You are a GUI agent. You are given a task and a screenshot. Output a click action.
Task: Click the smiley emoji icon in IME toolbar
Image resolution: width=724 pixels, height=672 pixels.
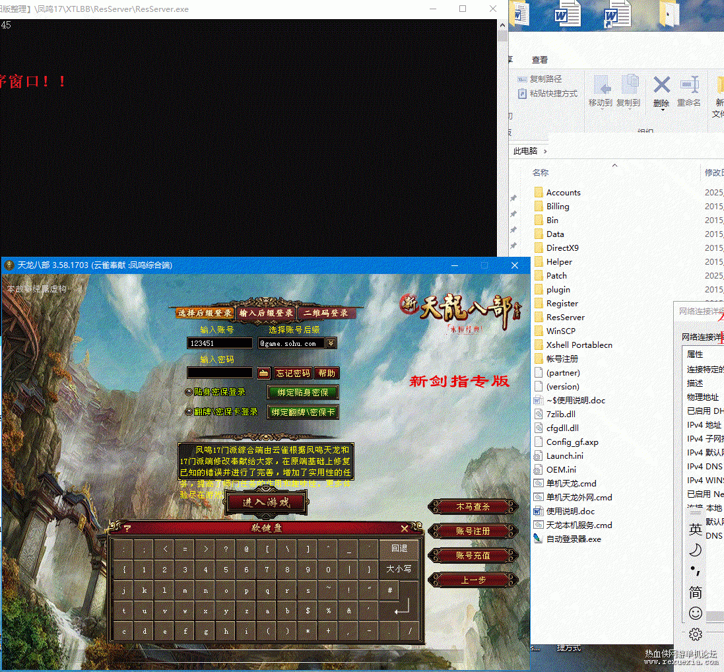click(x=696, y=613)
